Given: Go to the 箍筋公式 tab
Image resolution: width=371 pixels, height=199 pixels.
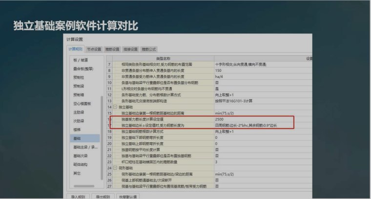Looking at the screenshot, I should 149,49.
